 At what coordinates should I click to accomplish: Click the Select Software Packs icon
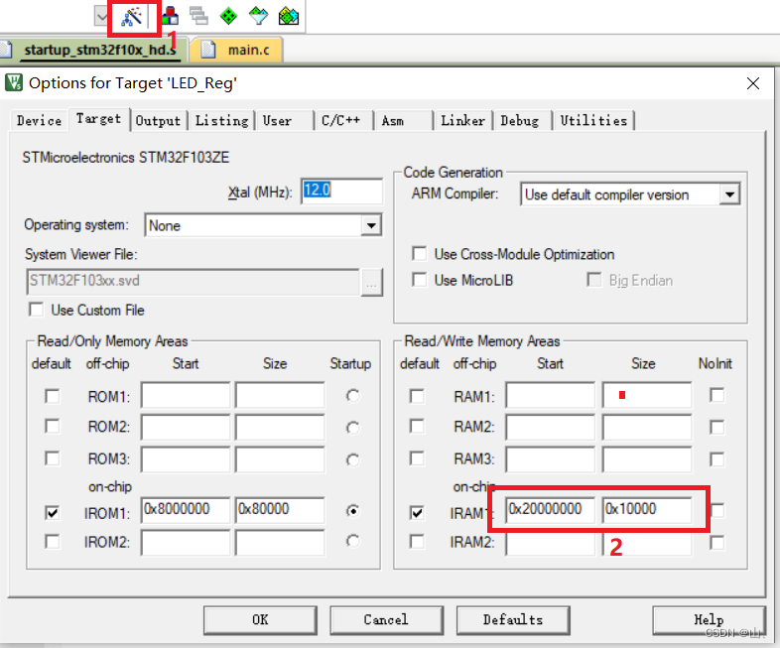coord(258,16)
